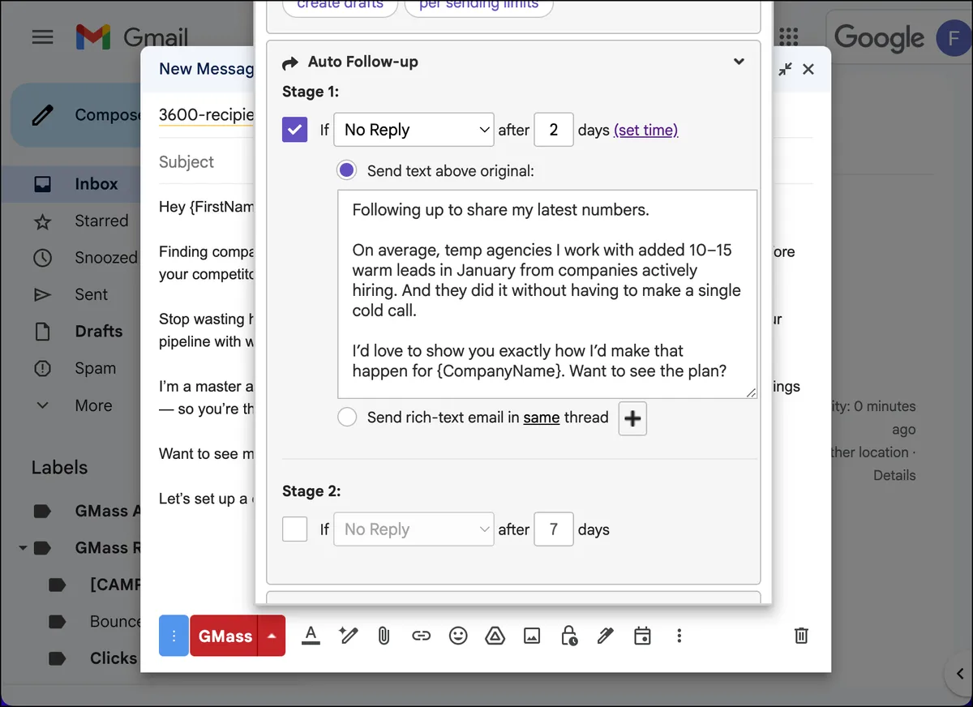Image resolution: width=973 pixels, height=707 pixels.
Task: Open the Drafts folder
Action: (x=98, y=332)
